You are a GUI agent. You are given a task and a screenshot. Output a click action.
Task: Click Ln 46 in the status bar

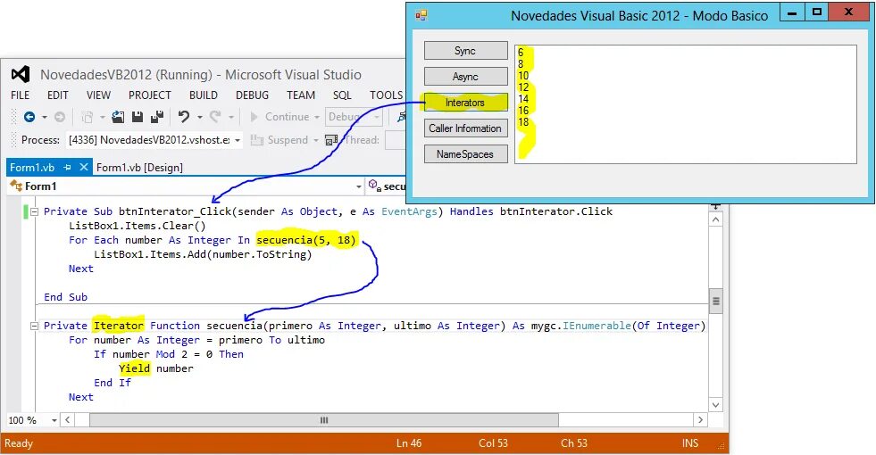pyautogui.click(x=409, y=443)
